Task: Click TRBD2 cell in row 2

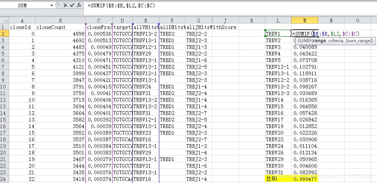Action: 172,34
